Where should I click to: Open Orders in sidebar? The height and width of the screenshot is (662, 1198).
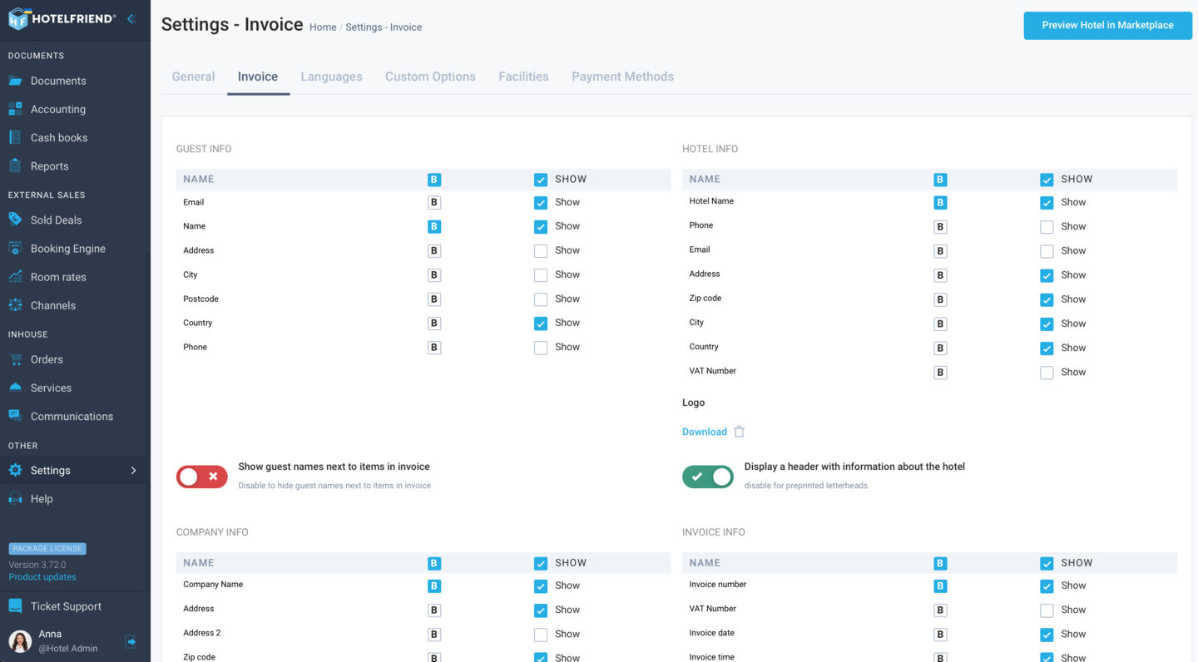47,359
